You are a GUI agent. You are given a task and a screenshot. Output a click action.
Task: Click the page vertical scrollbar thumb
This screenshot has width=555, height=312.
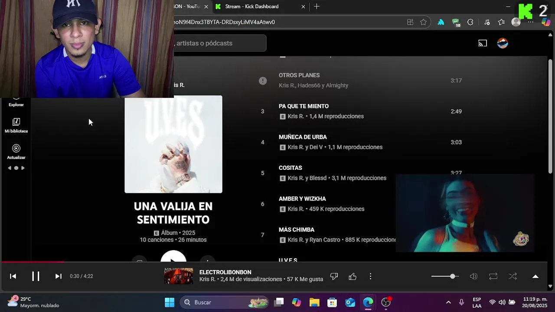coord(550,116)
